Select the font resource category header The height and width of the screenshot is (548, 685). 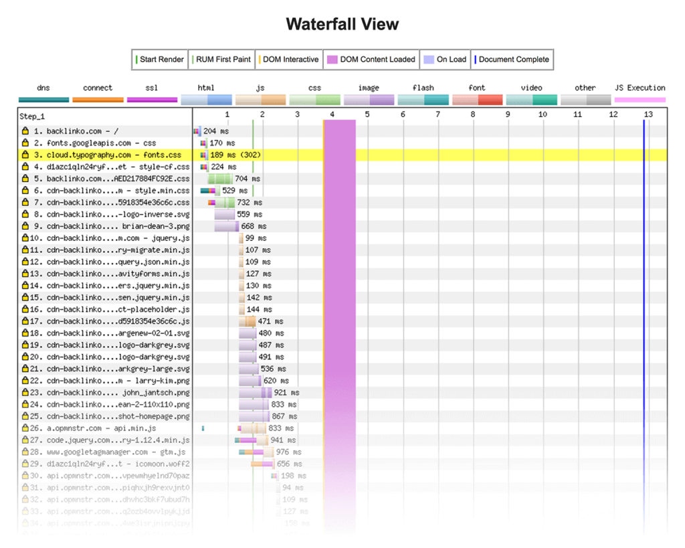(x=477, y=88)
